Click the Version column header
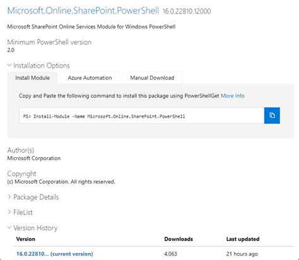 point(26,239)
